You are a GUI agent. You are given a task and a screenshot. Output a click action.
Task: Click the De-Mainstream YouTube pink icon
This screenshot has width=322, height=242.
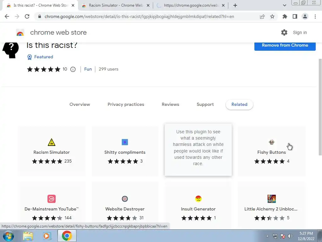[x=52, y=199]
